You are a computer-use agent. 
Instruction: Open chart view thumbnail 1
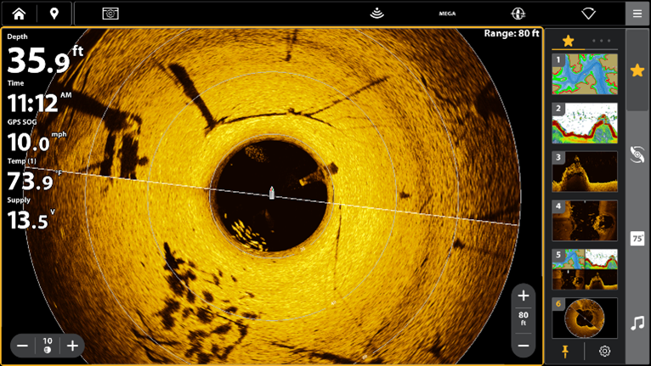point(585,74)
